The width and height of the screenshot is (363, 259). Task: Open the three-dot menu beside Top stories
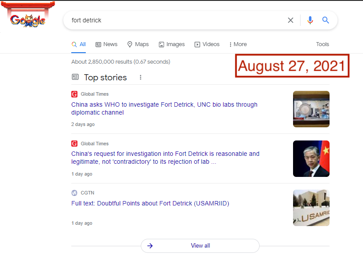tap(141, 77)
